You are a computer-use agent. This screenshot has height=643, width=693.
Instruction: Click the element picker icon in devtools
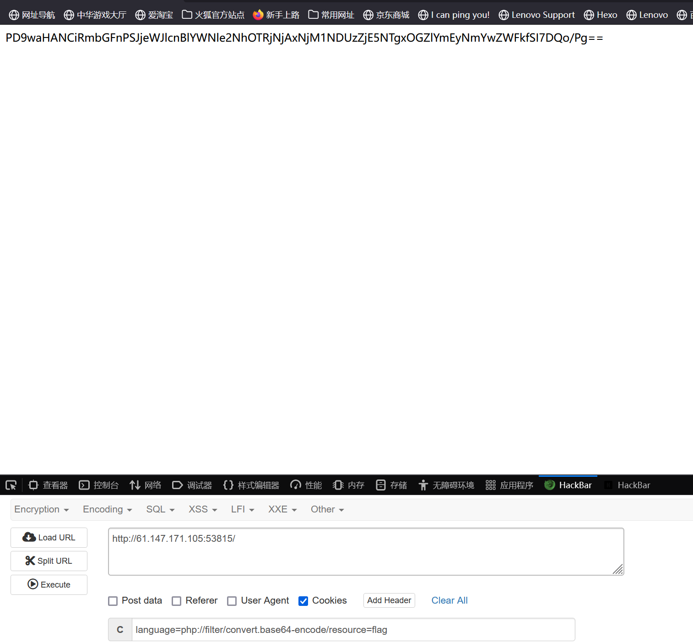[x=11, y=485]
